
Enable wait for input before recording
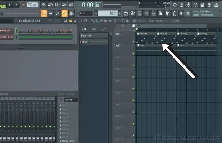click(x=50, y=5)
